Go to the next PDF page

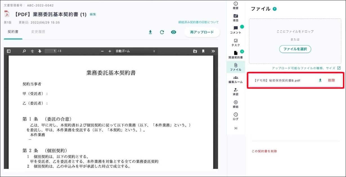pyautogui.click(x=40, y=51)
